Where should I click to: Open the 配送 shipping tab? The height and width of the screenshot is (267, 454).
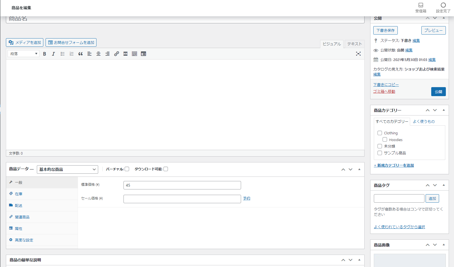[x=42, y=205]
